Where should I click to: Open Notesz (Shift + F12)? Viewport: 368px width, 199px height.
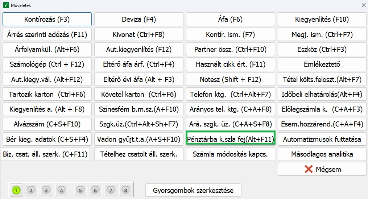[231, 79]
